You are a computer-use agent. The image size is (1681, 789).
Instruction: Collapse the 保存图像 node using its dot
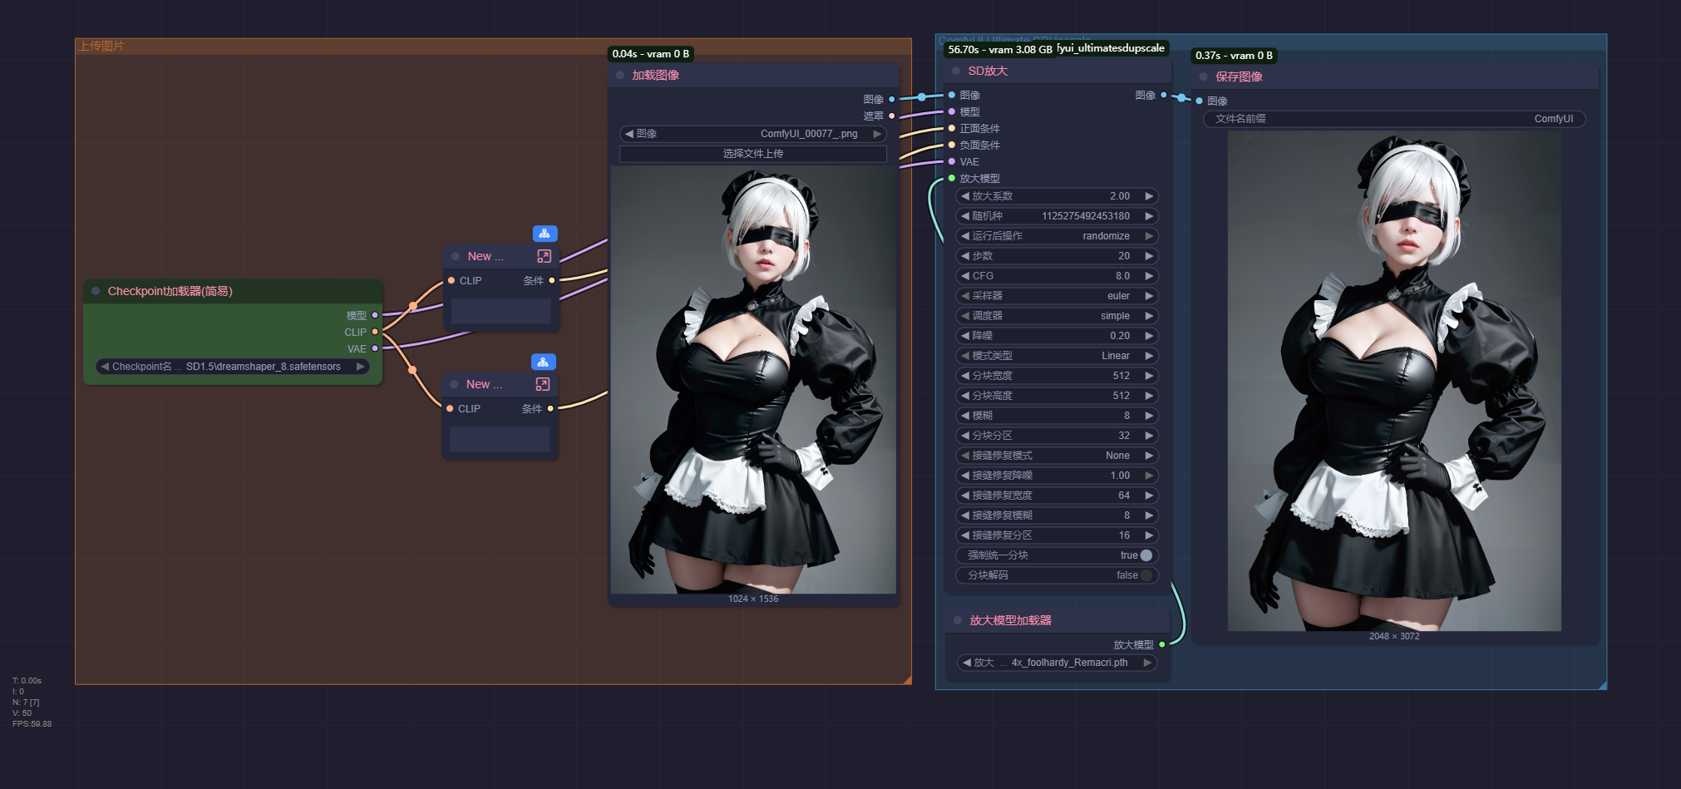1203,77
